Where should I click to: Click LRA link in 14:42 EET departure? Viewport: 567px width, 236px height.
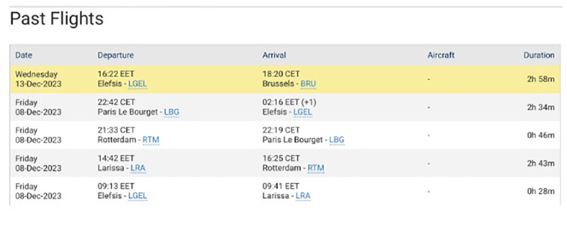(x=138, y=168)
